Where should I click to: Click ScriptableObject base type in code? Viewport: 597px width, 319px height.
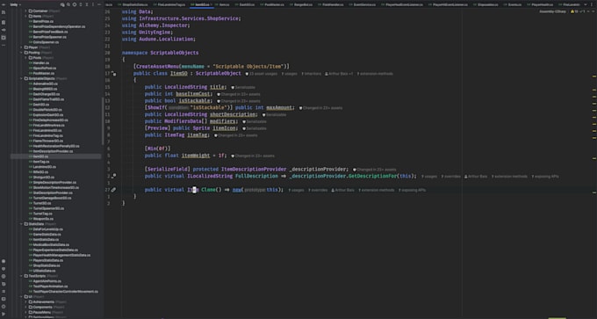(218, 73)
